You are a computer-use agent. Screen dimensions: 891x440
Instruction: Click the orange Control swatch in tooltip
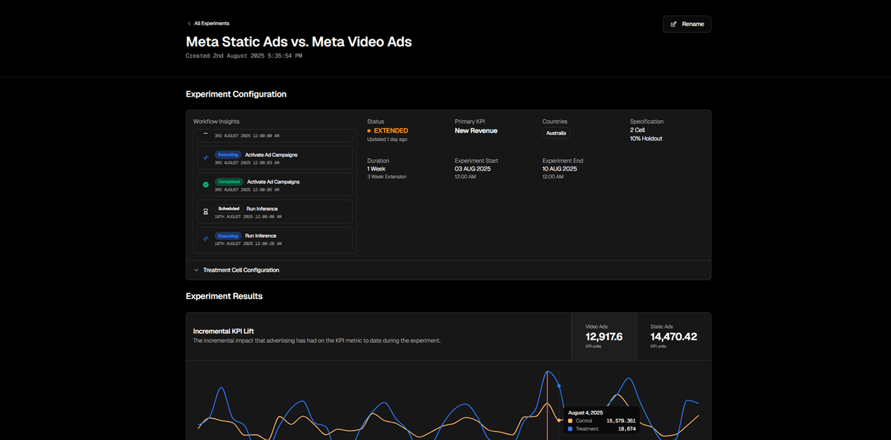[570, 421]
